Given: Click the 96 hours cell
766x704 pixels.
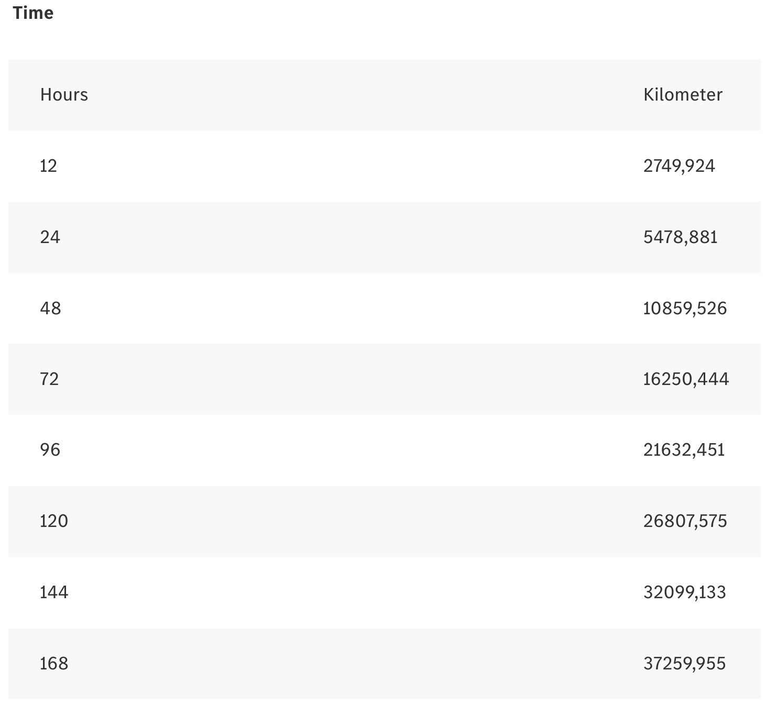Looking at the screenshot, I should [x=50, y=450].
